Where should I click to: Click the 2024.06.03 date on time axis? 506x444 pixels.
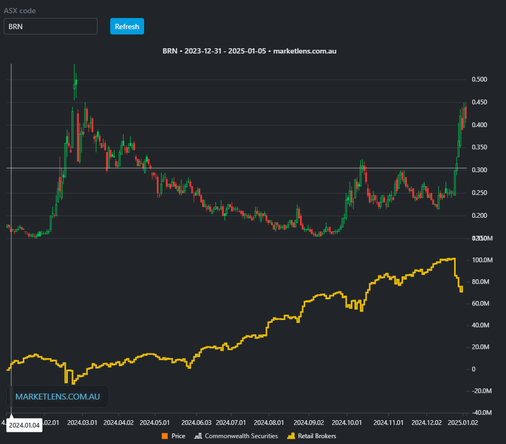196,423
